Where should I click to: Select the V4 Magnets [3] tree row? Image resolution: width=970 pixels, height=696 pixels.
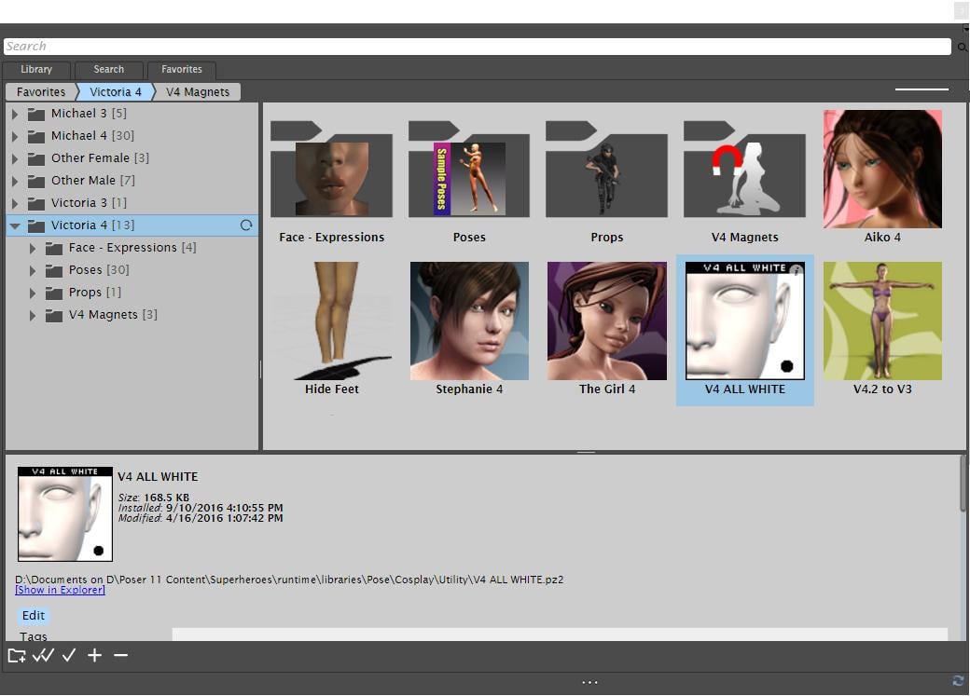132,315
